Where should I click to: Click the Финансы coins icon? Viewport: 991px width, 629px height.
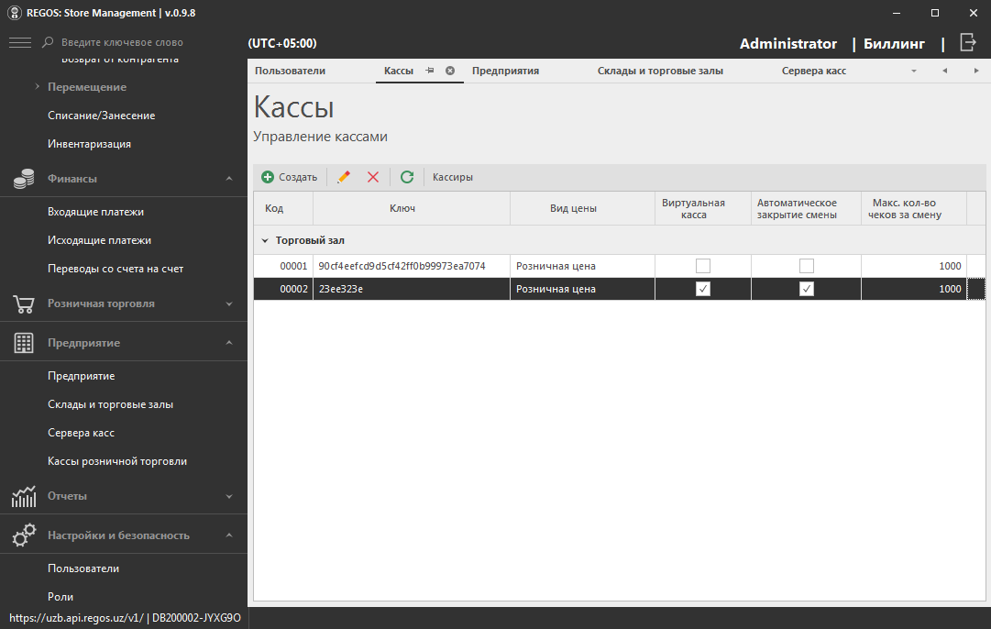(x=24, y=179)
